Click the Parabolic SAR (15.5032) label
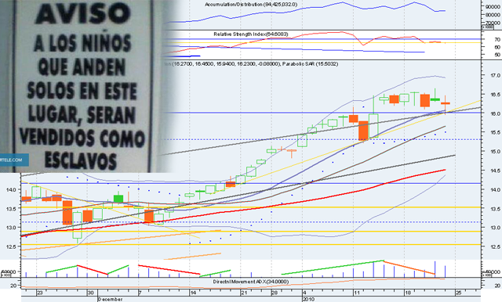 tap(311, 64)
